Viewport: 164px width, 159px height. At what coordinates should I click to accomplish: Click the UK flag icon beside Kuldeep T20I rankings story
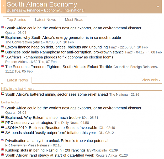tap(2, 150)
